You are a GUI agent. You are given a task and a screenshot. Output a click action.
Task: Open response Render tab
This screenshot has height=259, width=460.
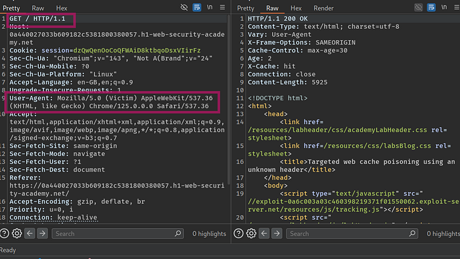[323, 8]
